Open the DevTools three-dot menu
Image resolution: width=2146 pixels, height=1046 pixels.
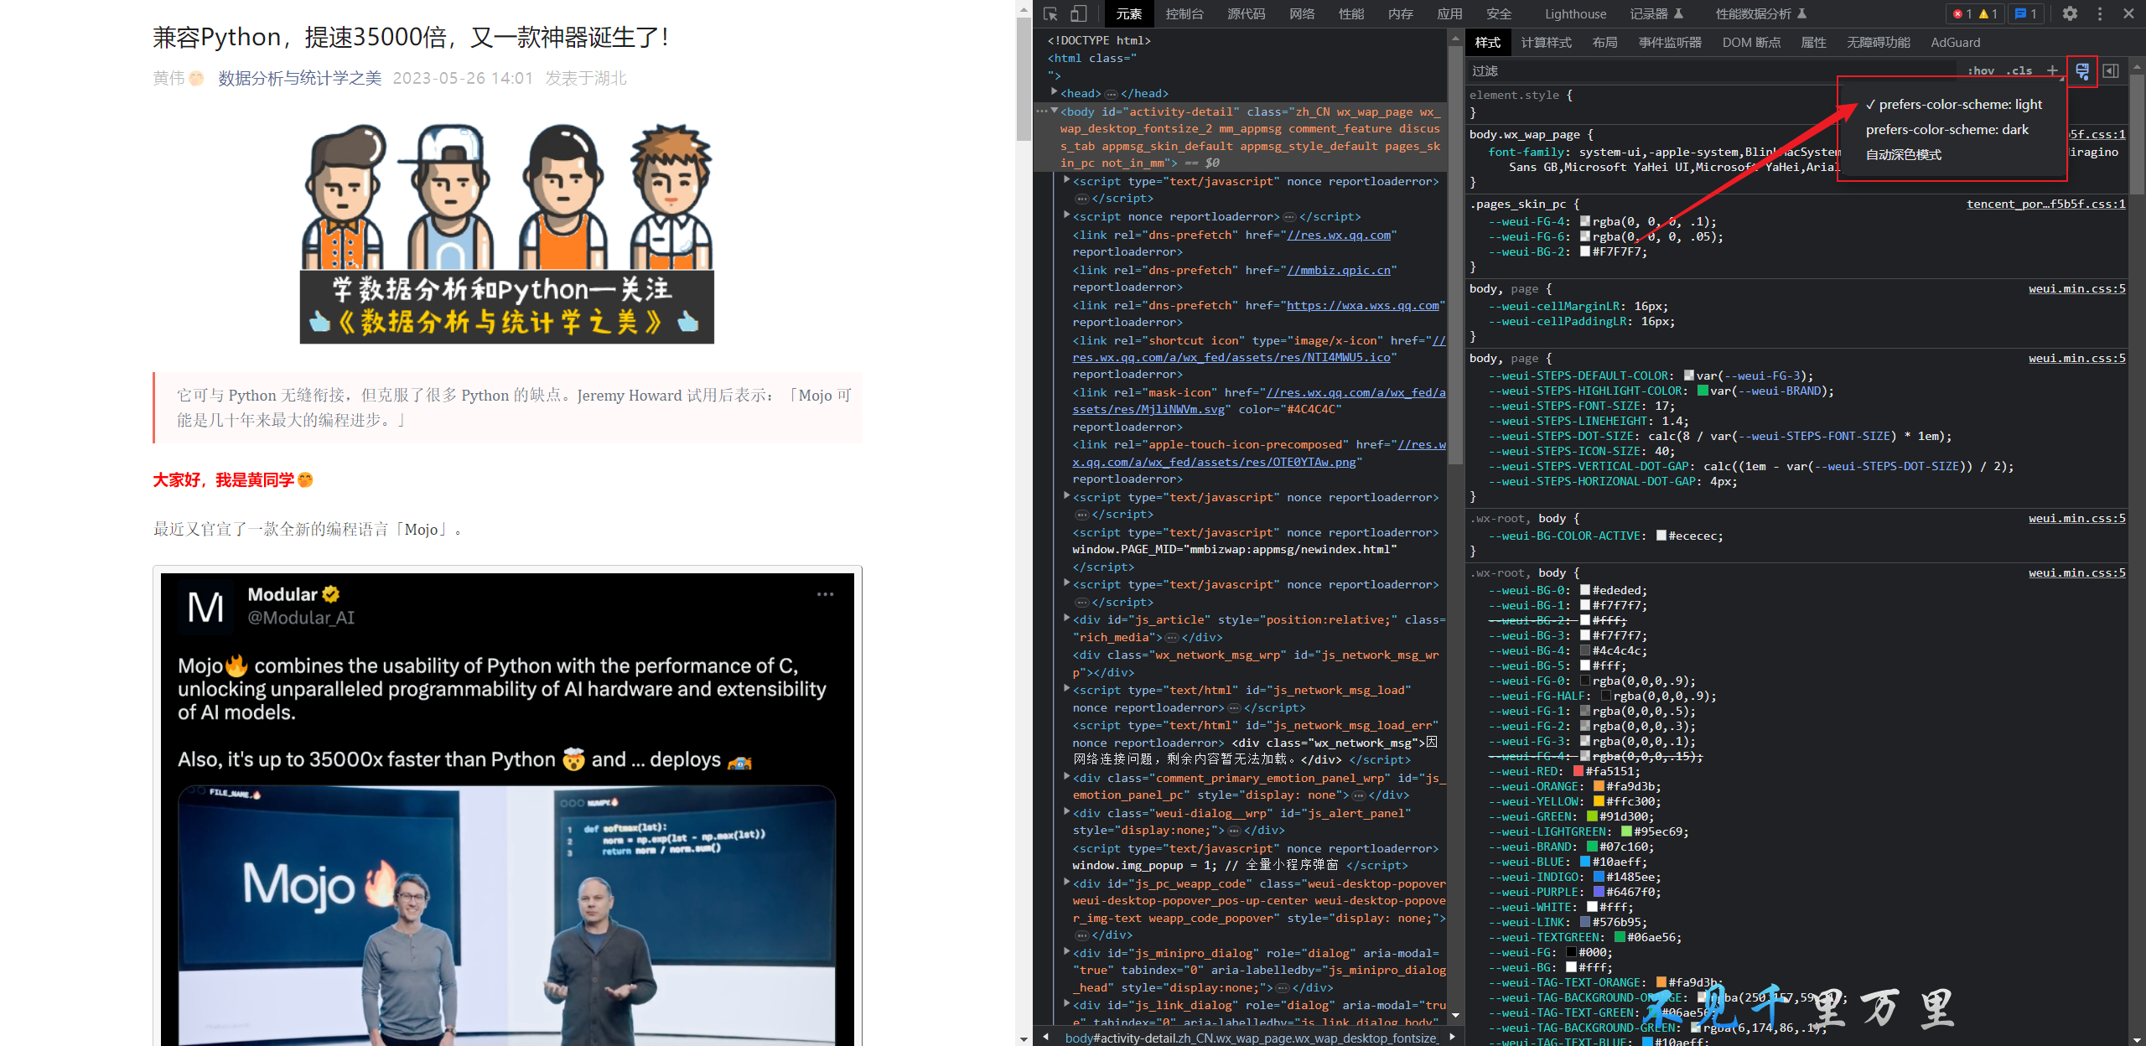pyautogui.click(x=2100, y=13)
